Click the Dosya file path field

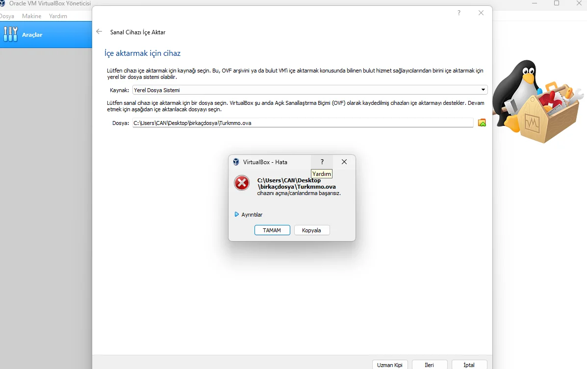303,123
